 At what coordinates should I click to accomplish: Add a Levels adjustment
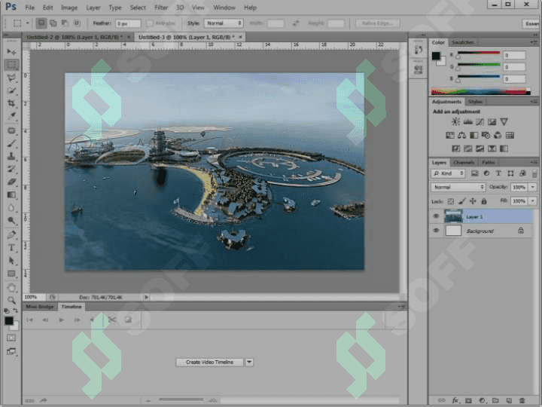click(x=468, y=122)
